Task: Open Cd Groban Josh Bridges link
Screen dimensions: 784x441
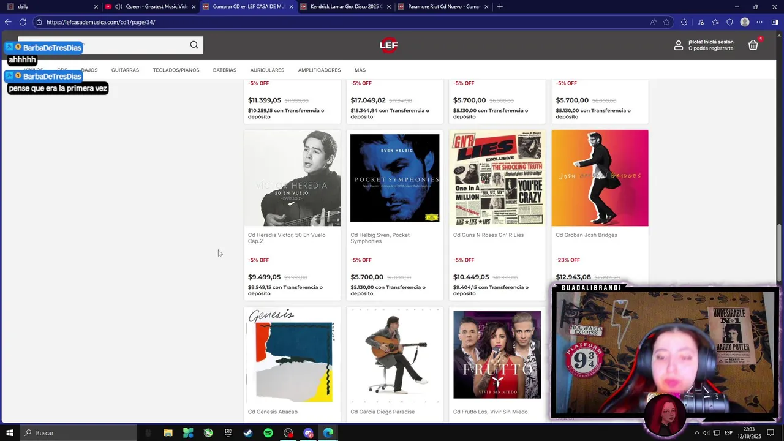Action: point(586,235)
